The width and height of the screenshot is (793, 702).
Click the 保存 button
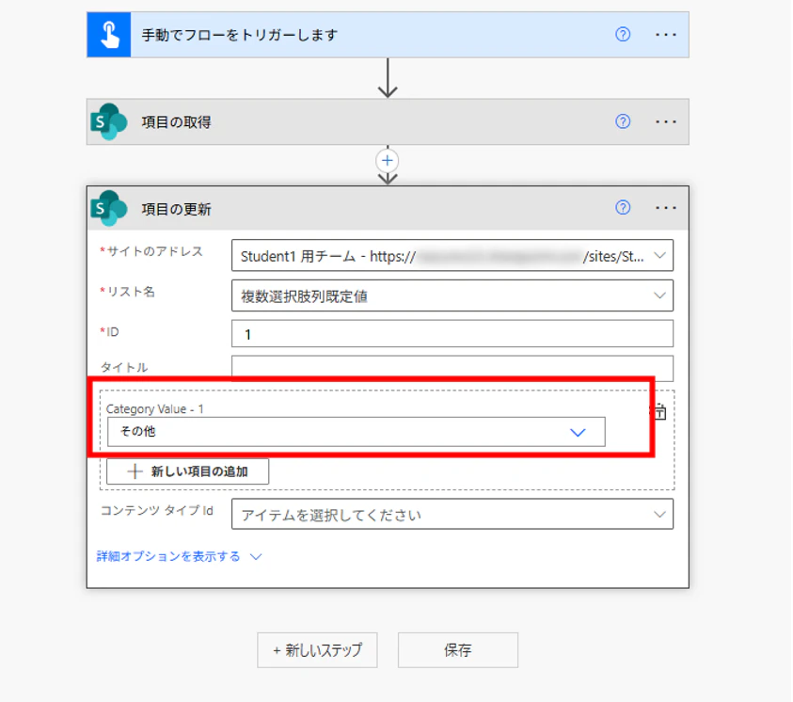click(458, 650)
